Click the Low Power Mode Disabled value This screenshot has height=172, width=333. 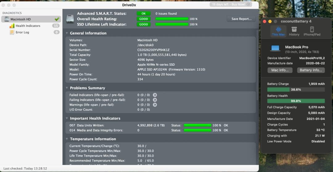318,141
